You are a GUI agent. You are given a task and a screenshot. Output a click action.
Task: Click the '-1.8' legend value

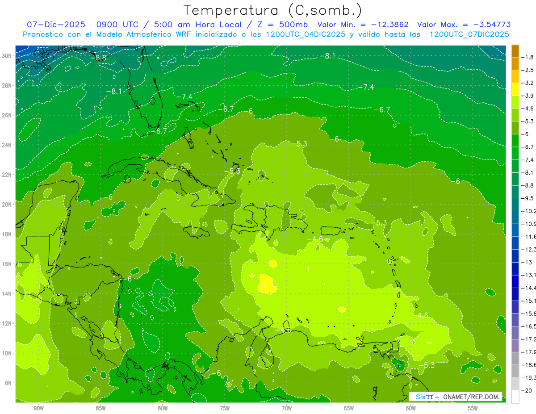[528, 57]
